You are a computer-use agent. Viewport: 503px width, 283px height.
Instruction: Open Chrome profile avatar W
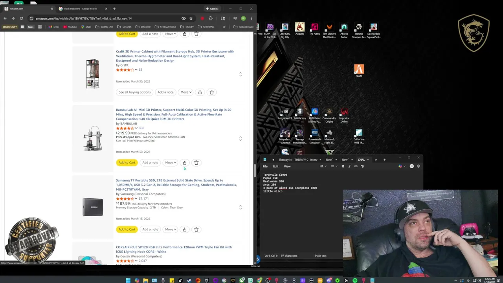coord(243,18)
